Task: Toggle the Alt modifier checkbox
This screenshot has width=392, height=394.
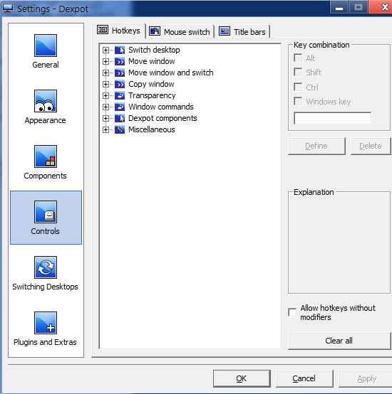Action: pyautogui.click(x=298, y=58)
